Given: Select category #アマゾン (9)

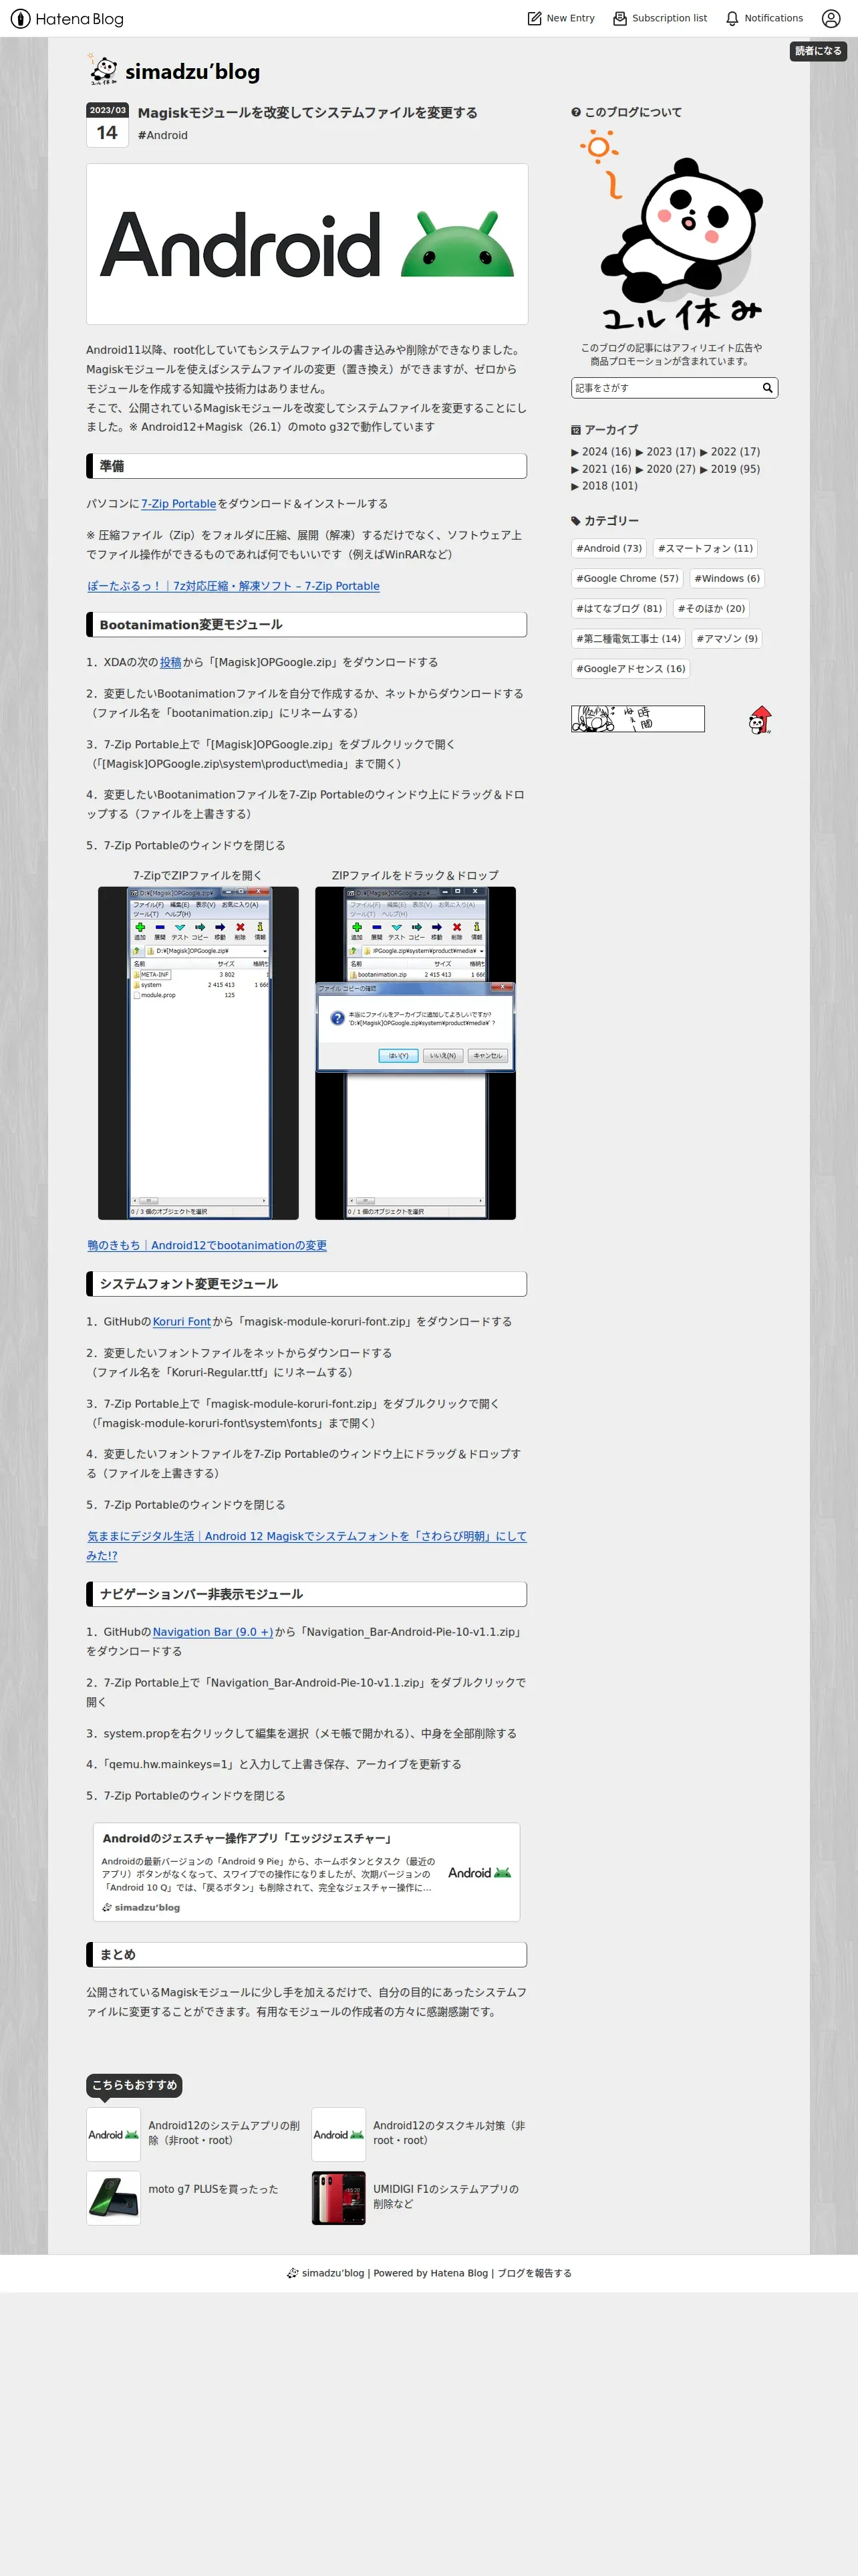Looking at the screenshot, I should [727, 638].
